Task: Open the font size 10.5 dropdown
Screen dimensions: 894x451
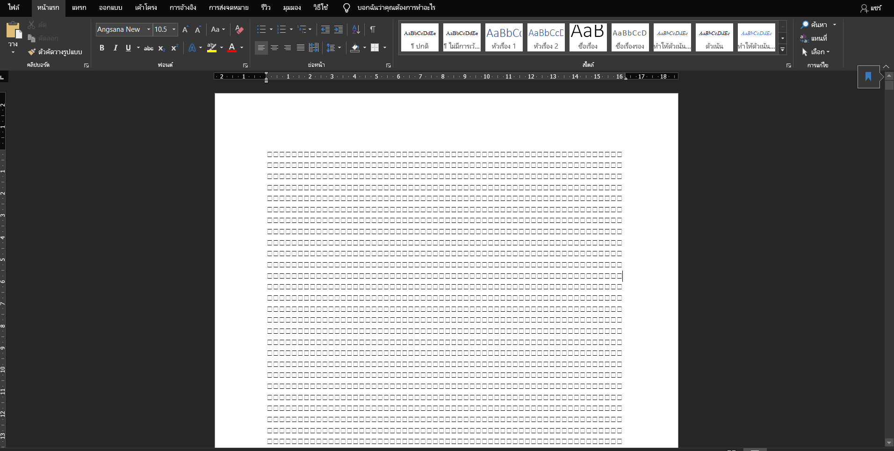Action: click(x=174, y=29)
